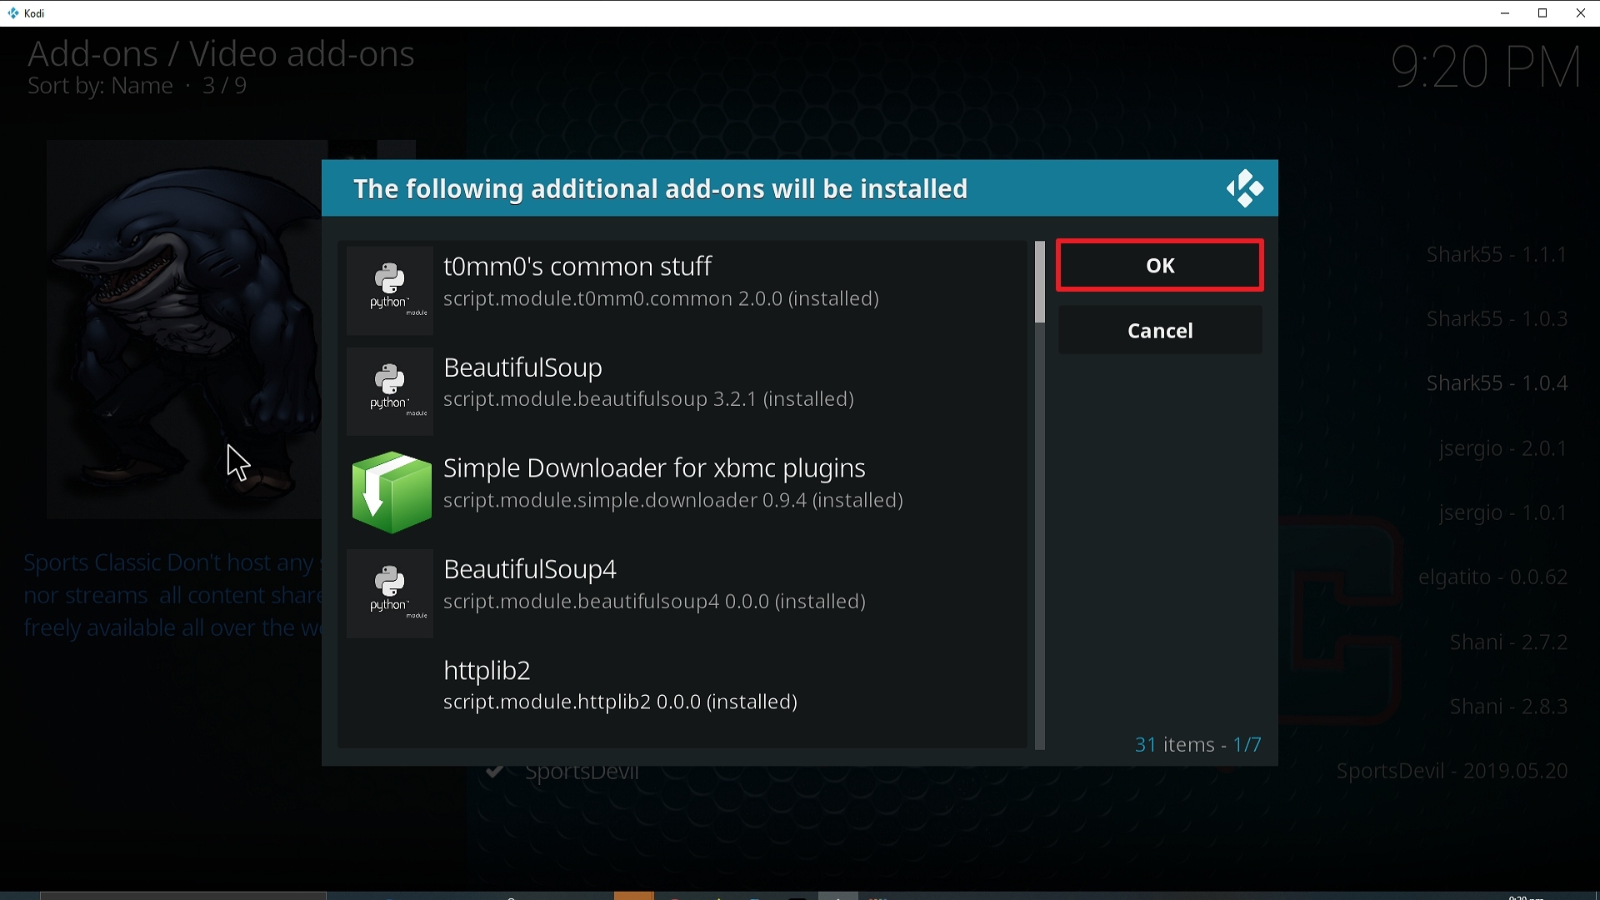1600x900 pixels.
Task: Click the Sports Classic description text
Action: [172, 595]
